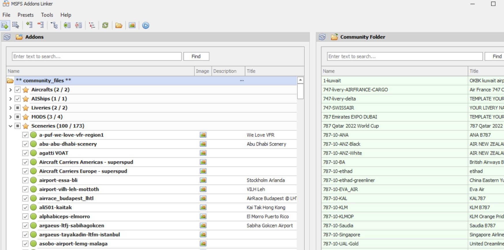Click the folder icon beside the Addons heading
504x250 pixels.
19,37
